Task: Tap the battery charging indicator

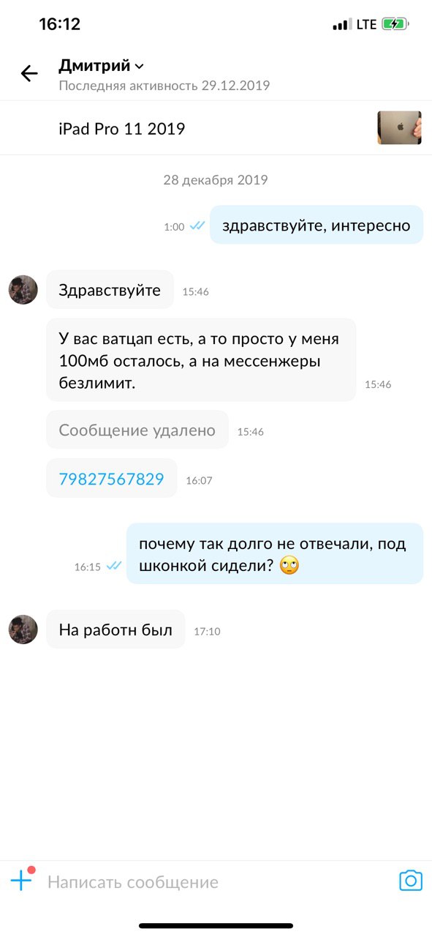Action: [395, 24]
